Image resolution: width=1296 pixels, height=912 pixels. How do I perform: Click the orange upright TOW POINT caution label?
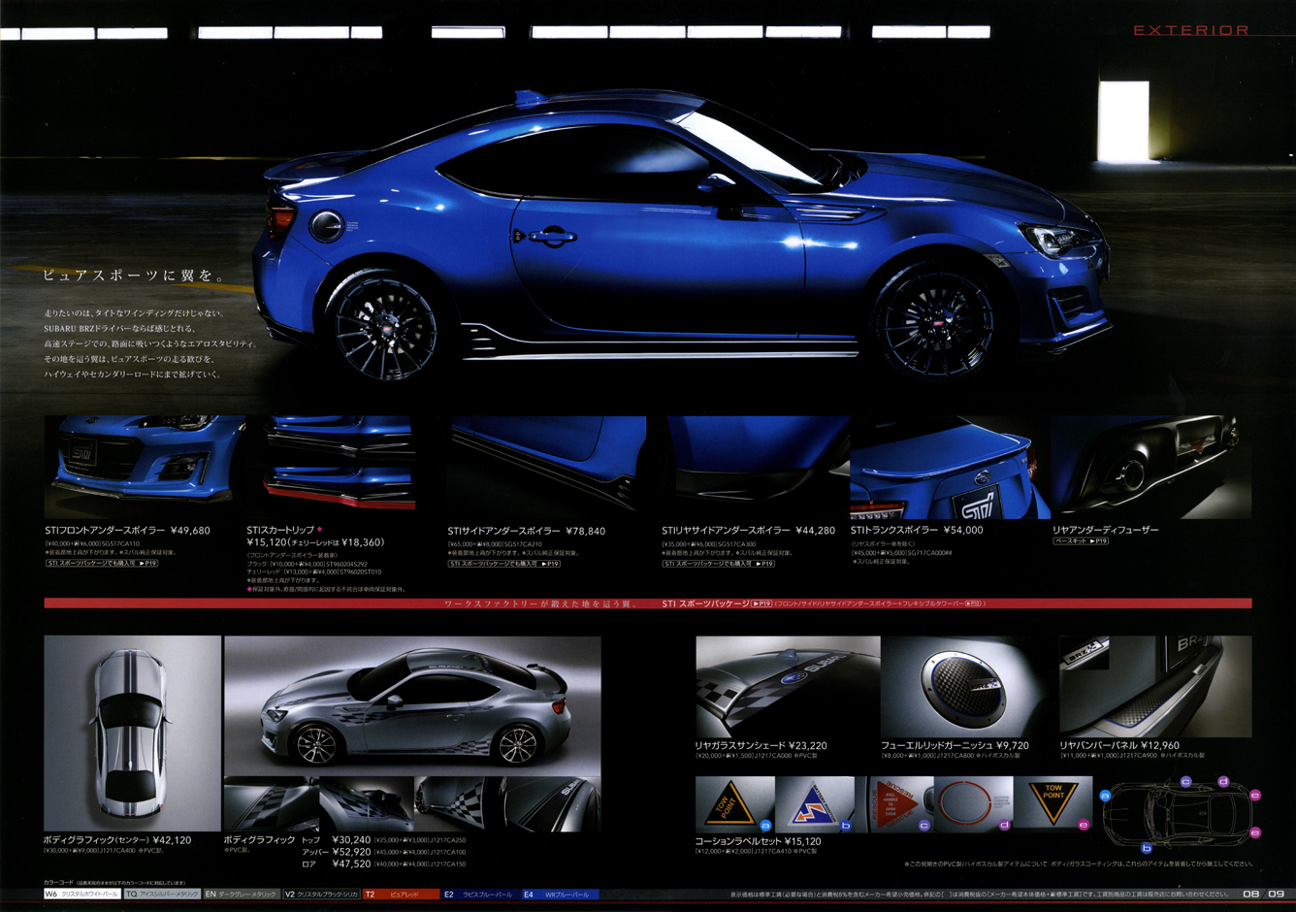pos(729,804)
